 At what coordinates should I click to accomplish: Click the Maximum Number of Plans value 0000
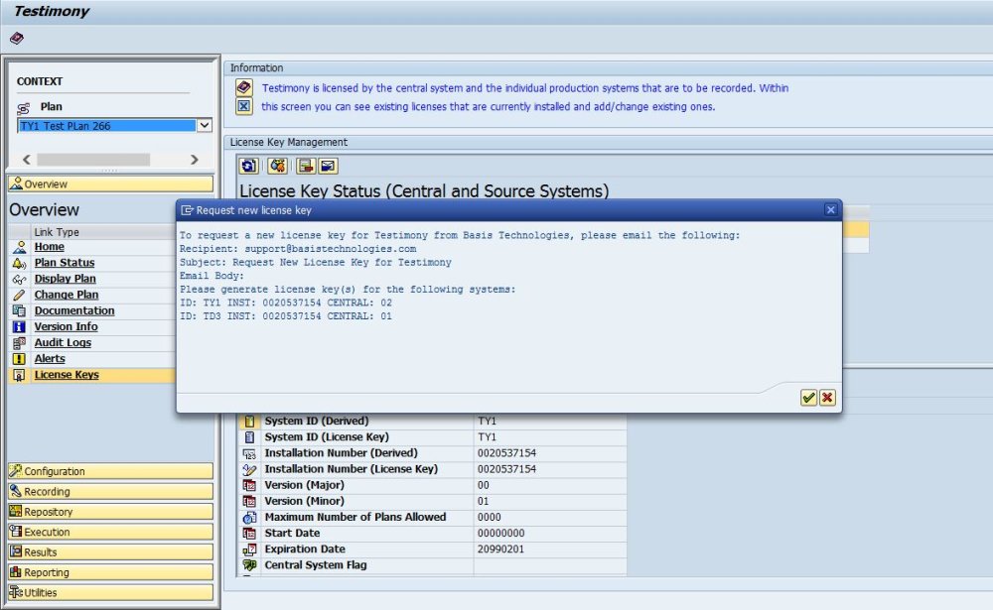pyautogui.click(x=490, y=517)
